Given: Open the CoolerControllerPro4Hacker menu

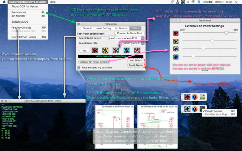Looking at the screenshot, I should click(x=28, y=2).
